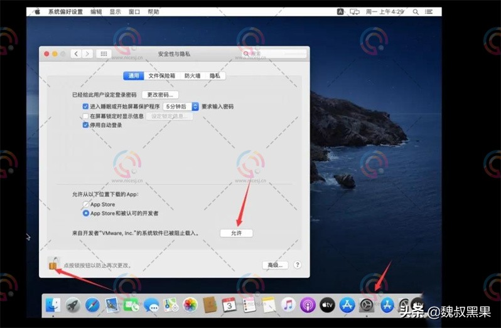Viewport: 501px width, 328px height.
Task: Open Reminders list icon in Dock
Action: [249, 305]
